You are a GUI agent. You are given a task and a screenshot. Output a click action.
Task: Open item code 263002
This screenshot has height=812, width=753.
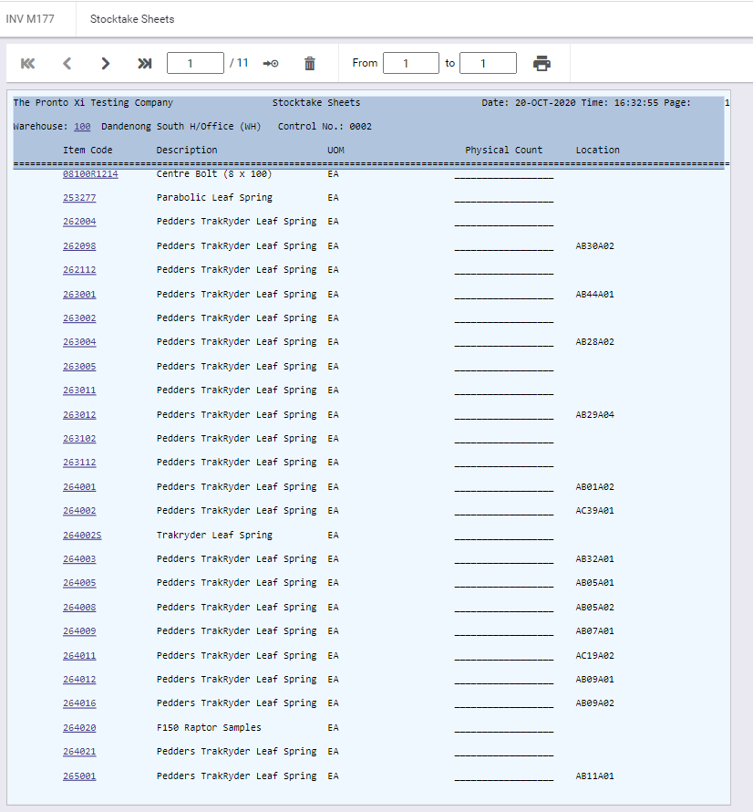pyautogui.click(x=79, y=318)
